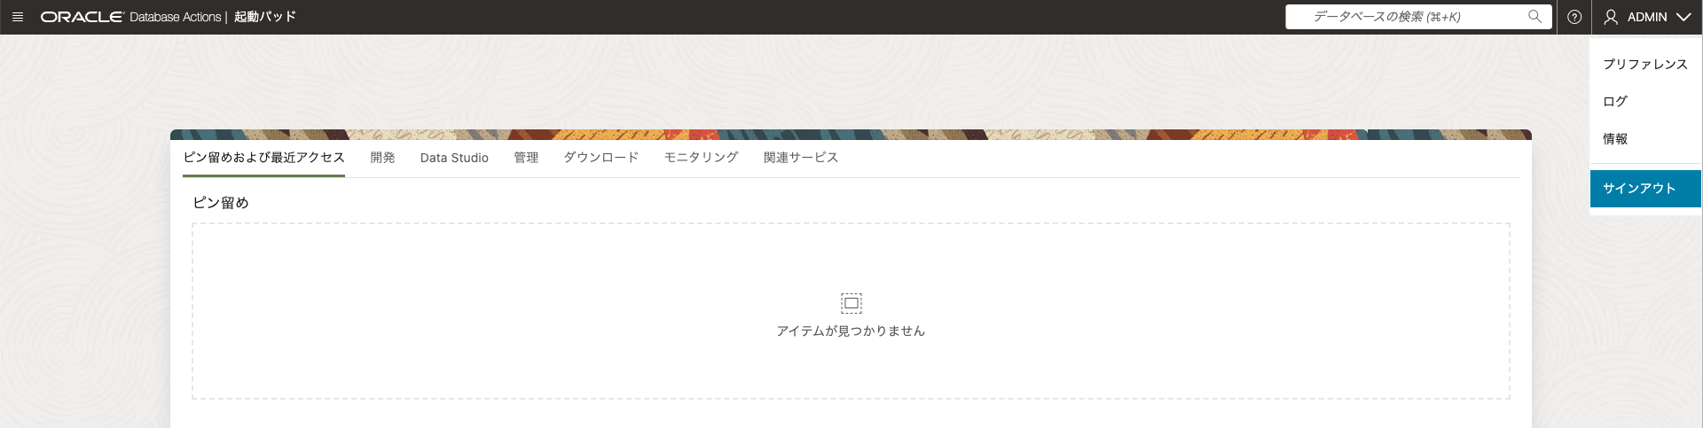Image resolution: width=1703 pixels, height=428 pixels.
Task: Select プリファレンス from user menu
Action: (x=1645, y=64)
